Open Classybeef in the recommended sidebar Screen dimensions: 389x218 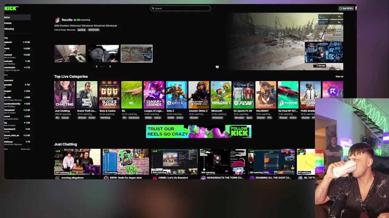(17, 111)
